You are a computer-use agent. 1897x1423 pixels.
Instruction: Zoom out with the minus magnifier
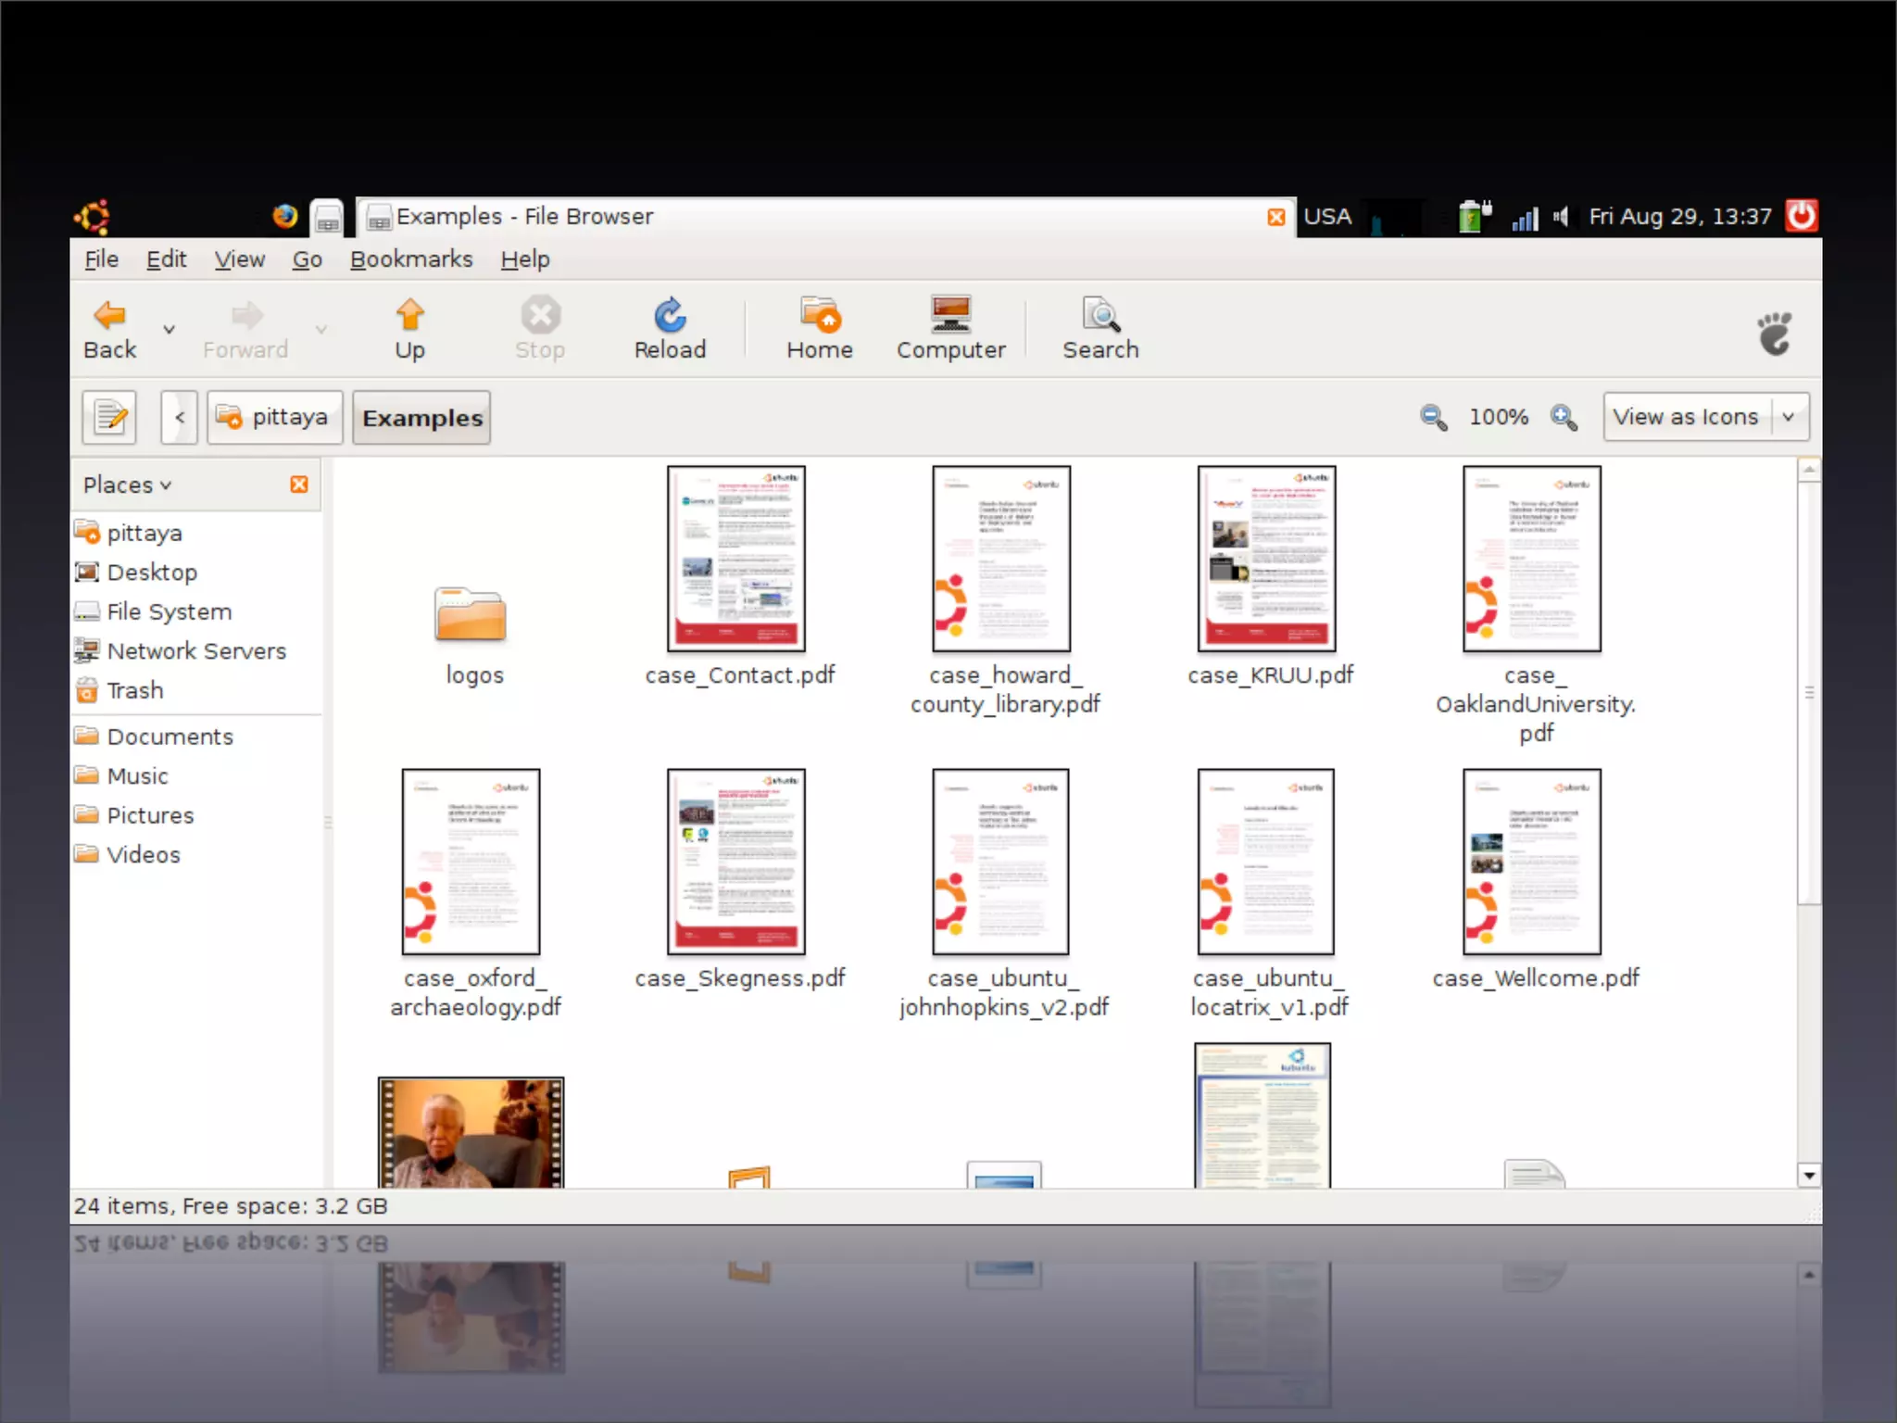[x=1433, y=418]
